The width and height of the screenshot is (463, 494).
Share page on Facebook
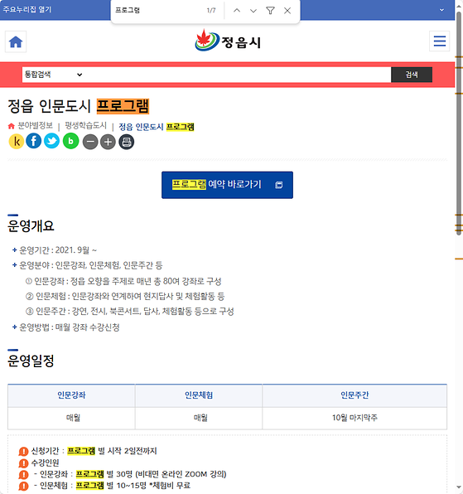tap(34, 141)
